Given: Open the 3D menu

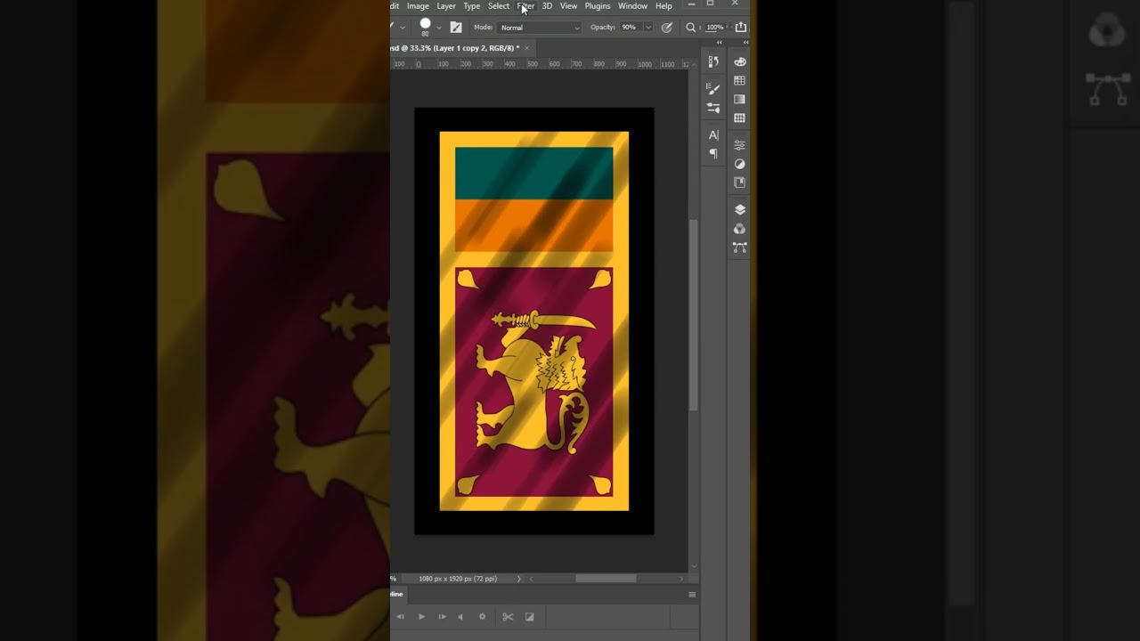Looking at the screenshot, I should [547, 6].
